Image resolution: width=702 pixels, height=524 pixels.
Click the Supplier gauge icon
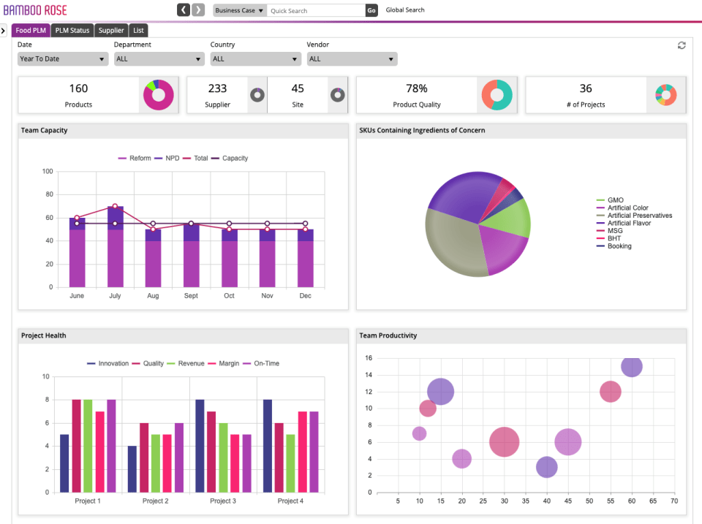click(257, 95)
